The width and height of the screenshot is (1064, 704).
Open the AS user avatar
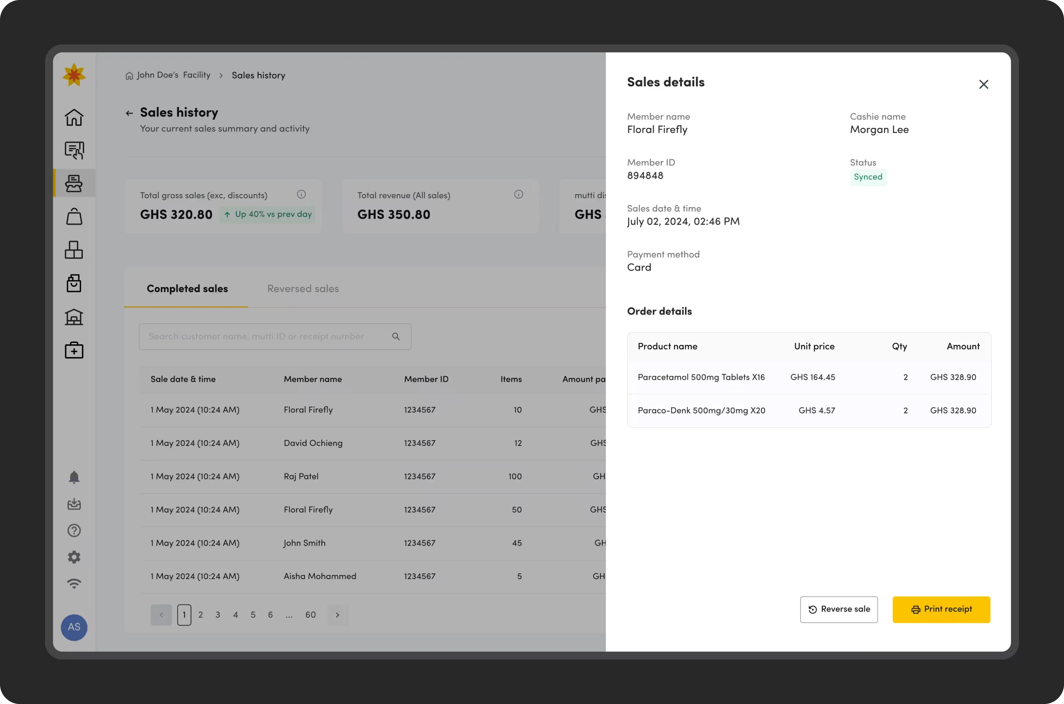[x=74, y=627]
